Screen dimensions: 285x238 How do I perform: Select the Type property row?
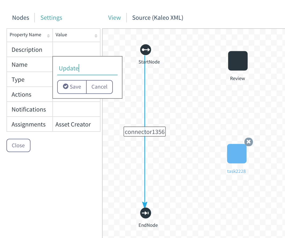(x=30, y=80)
